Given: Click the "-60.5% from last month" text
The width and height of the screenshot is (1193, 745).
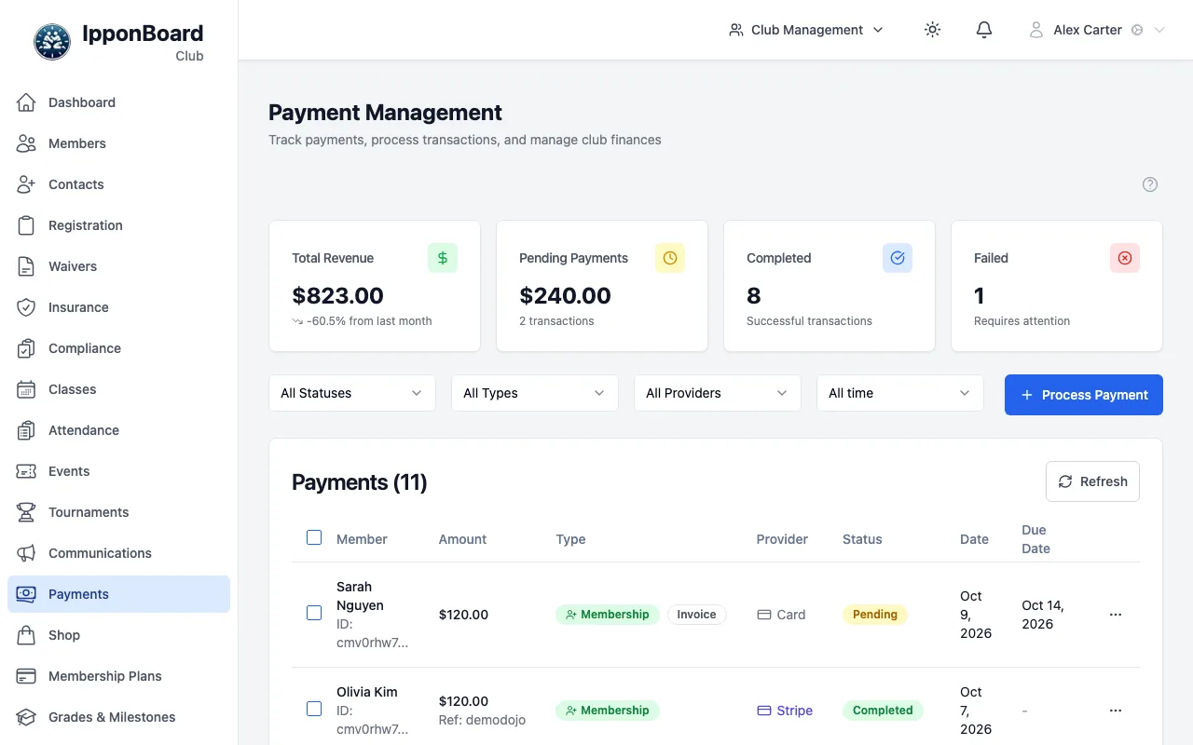Looking at the screenshot, I should [x=369, y=321].
